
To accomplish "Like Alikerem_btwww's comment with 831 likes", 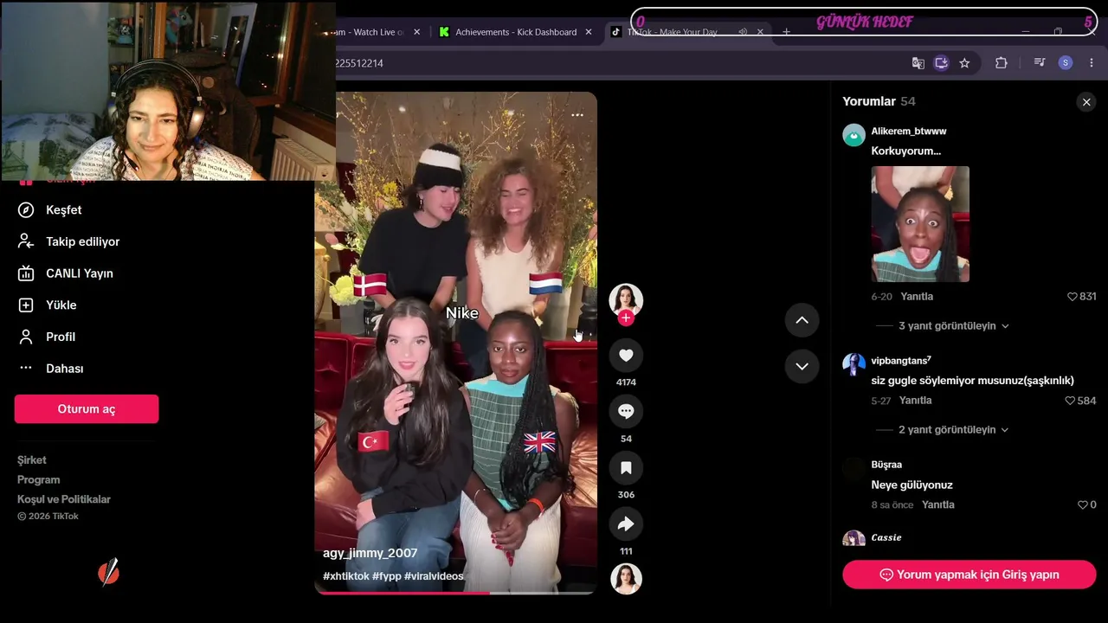I will pyautogui.click(x=1073, y=297).
